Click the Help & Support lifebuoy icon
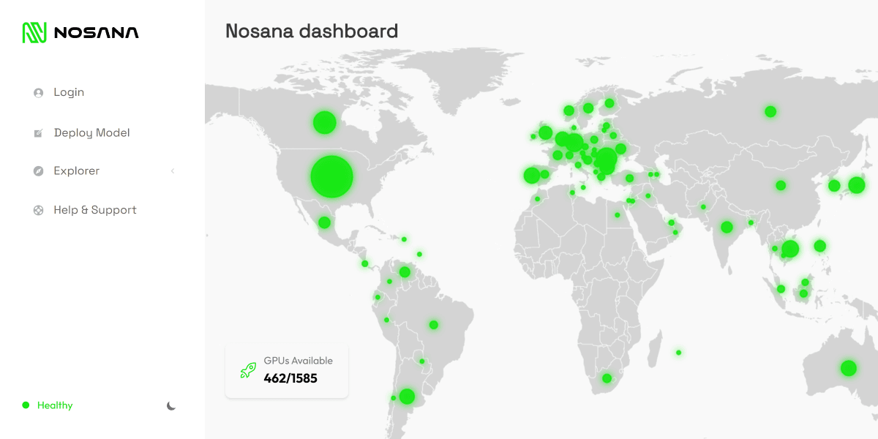 [38, 211]
